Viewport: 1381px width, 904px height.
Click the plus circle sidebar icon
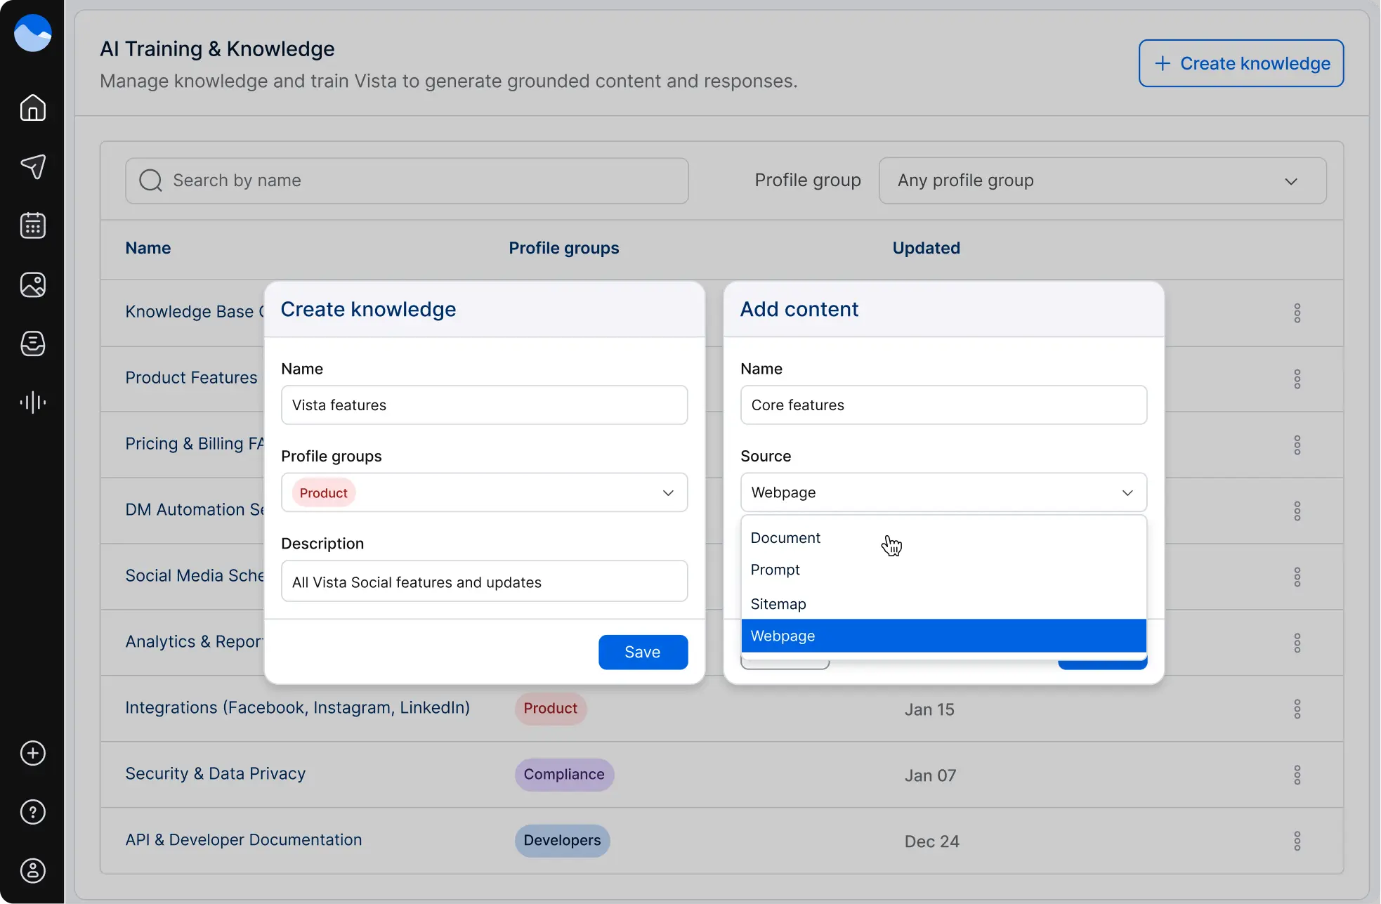(x=33, y=753)
